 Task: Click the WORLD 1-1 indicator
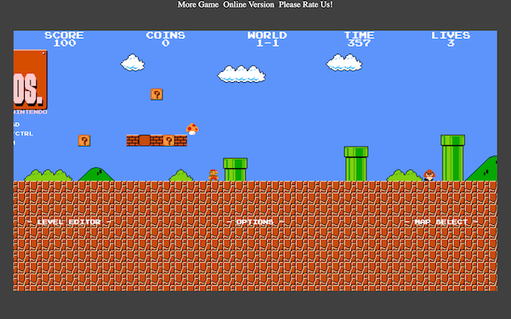267,39
